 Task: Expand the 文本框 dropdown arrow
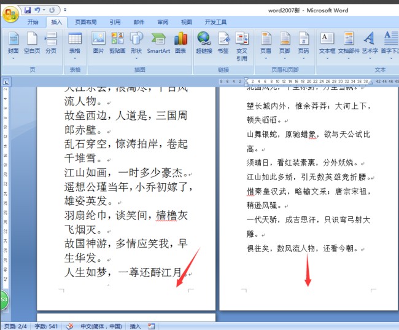pos(327,58)
